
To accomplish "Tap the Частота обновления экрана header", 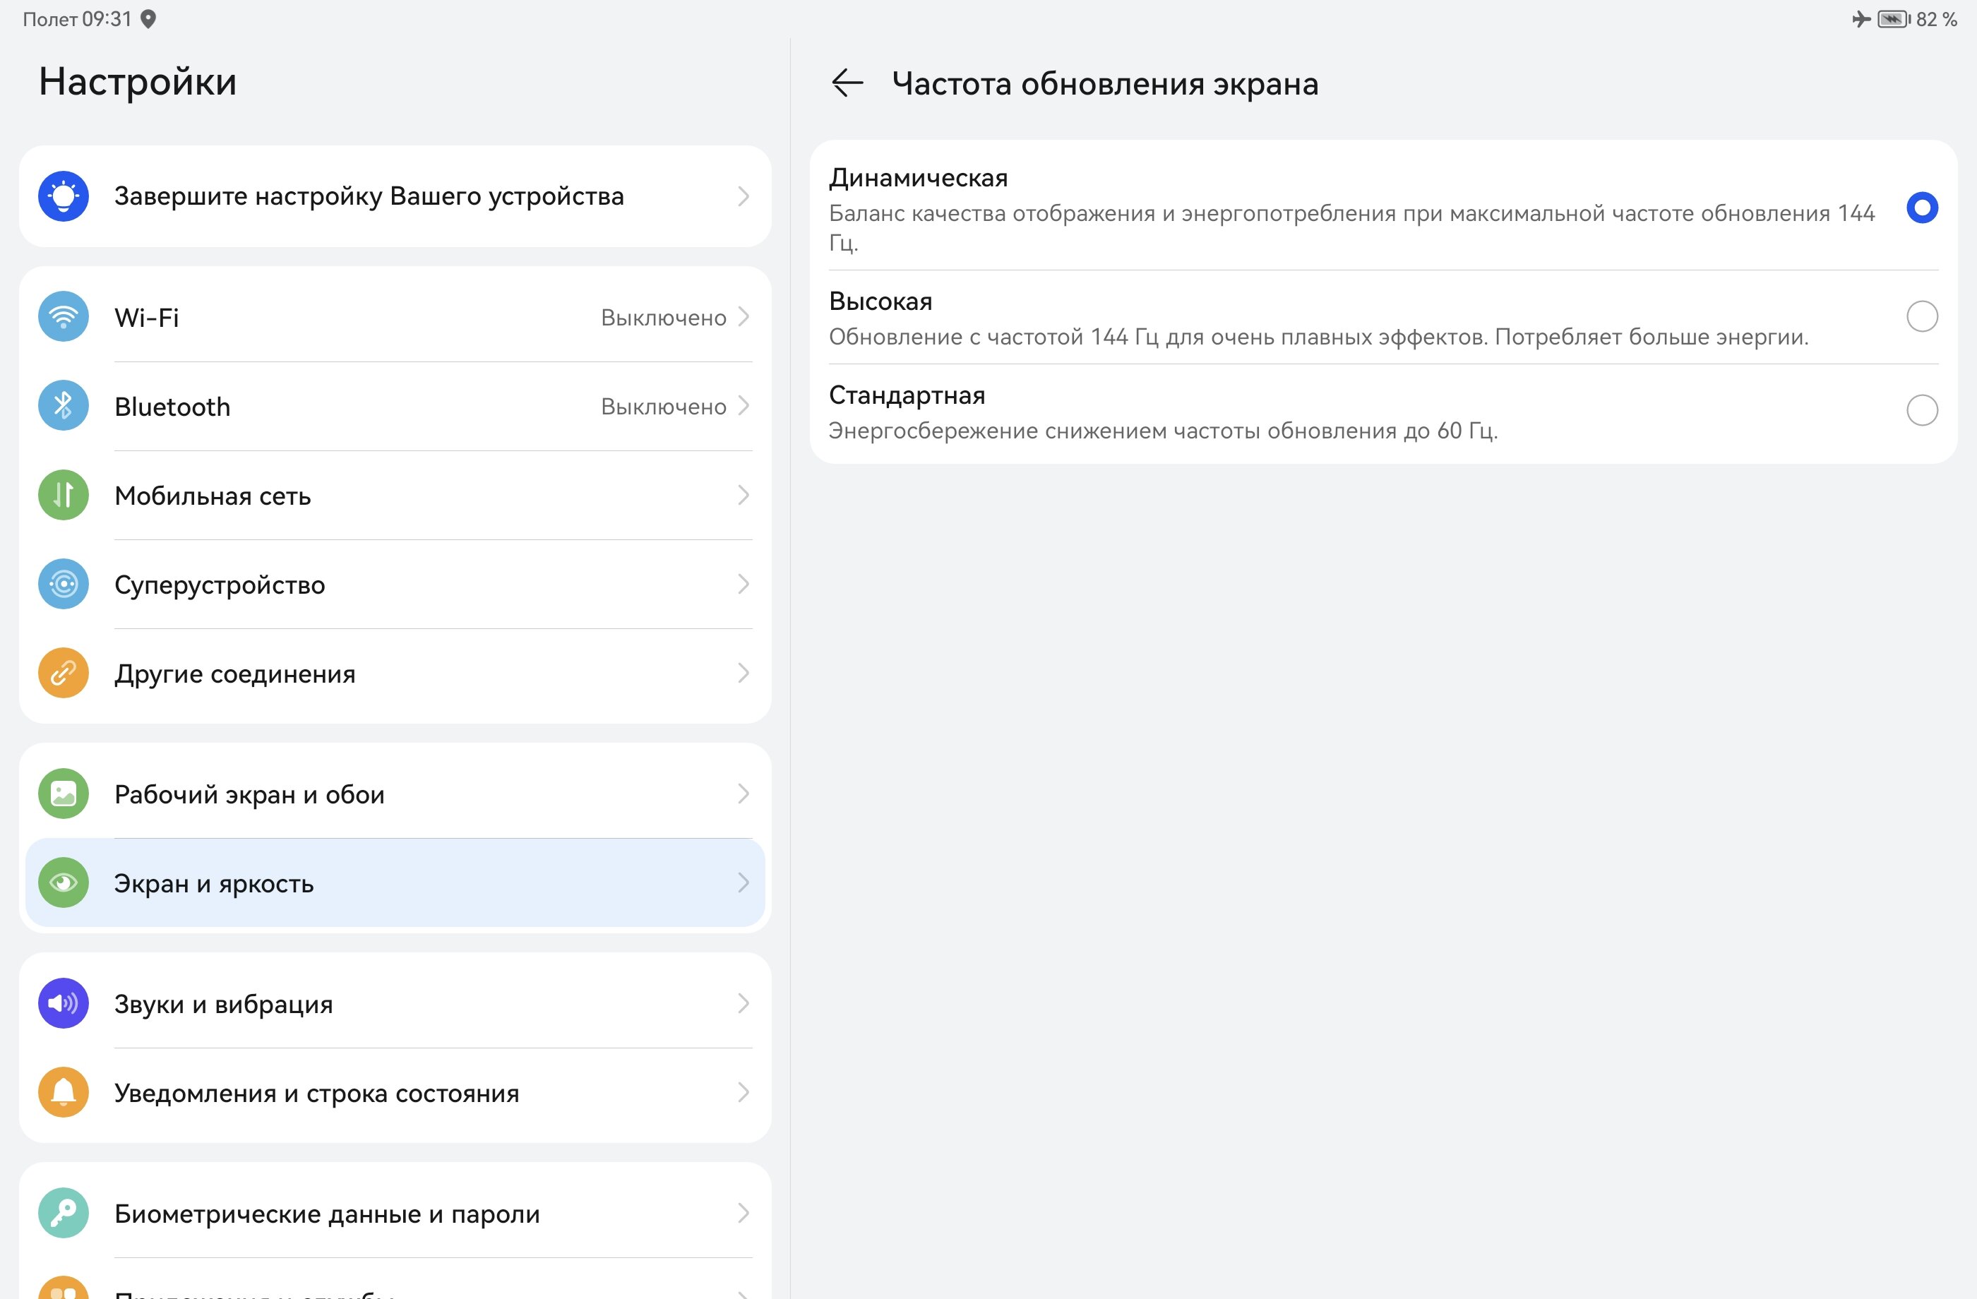I will [1105, 84].
